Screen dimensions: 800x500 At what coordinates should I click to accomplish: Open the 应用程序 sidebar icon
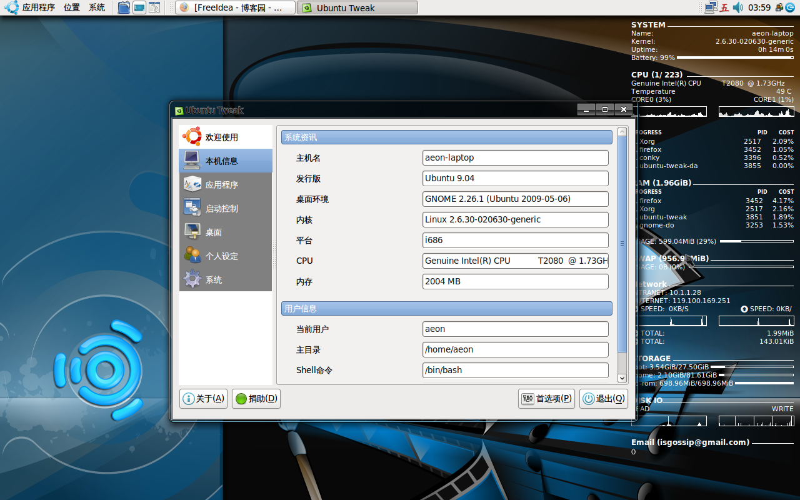192,184
